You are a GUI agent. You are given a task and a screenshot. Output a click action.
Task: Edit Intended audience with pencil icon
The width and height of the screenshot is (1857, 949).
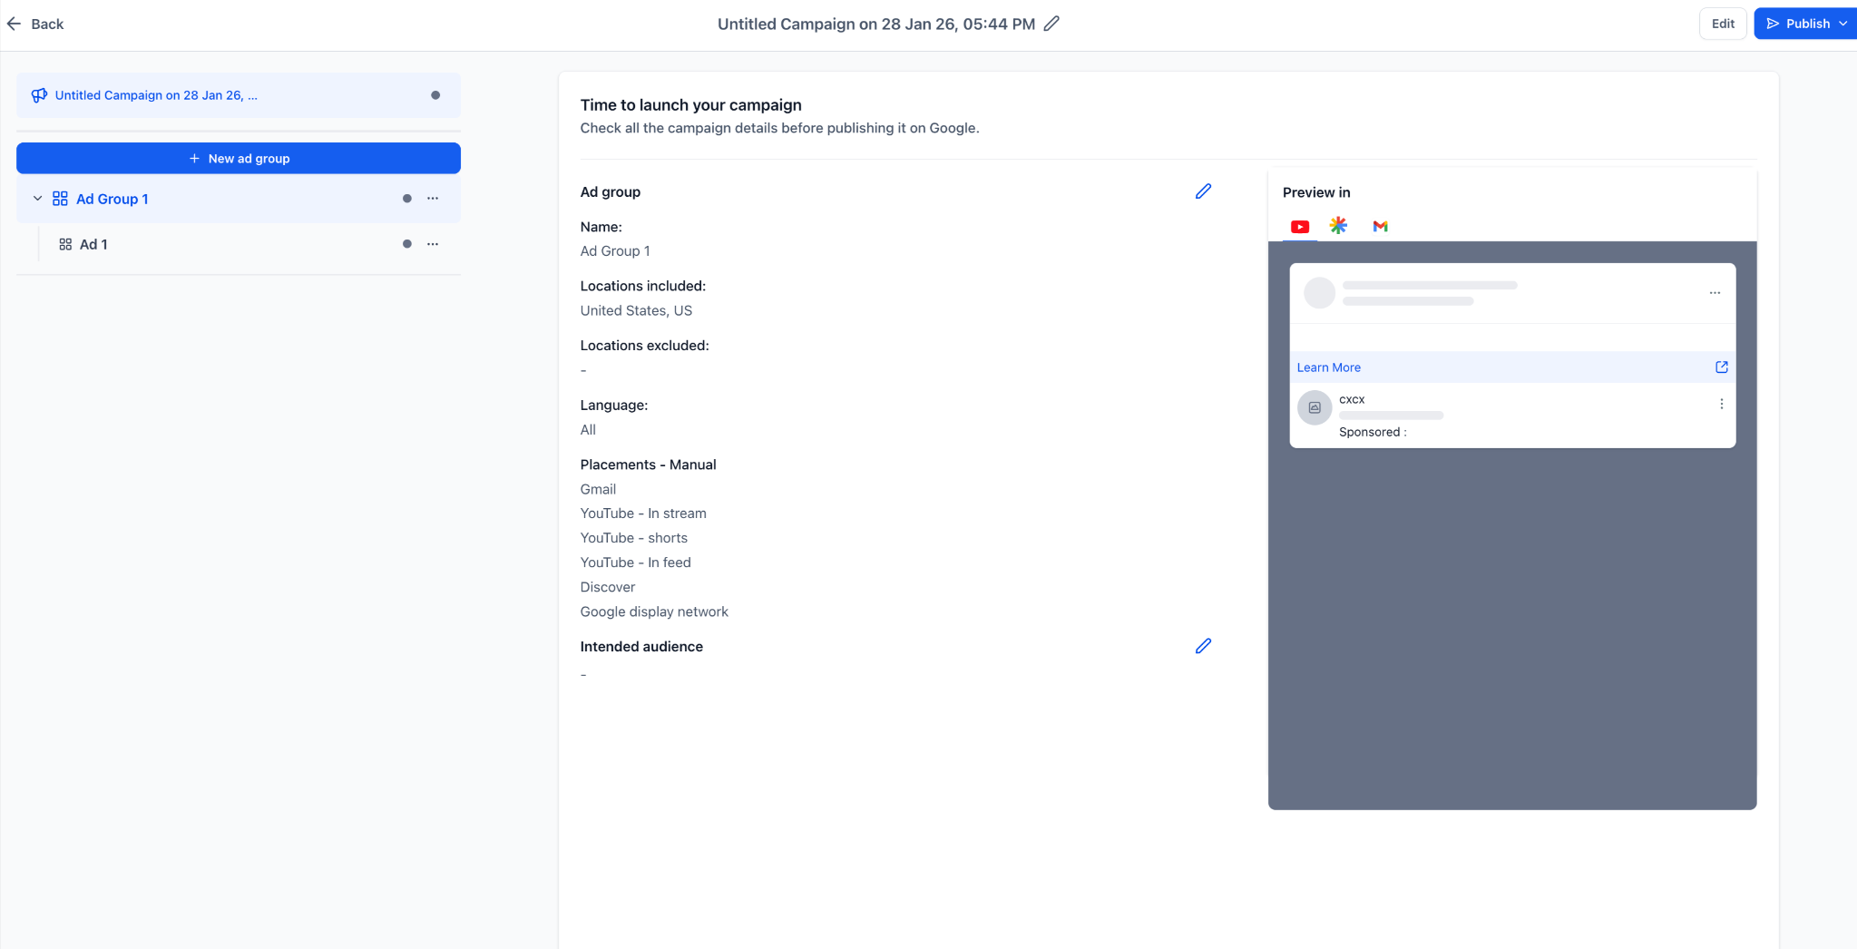pos(1203,646)
